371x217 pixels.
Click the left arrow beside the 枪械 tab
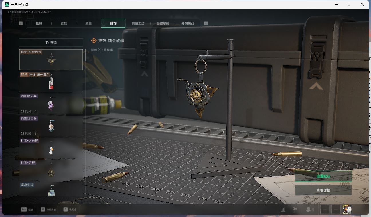(20, 23)
